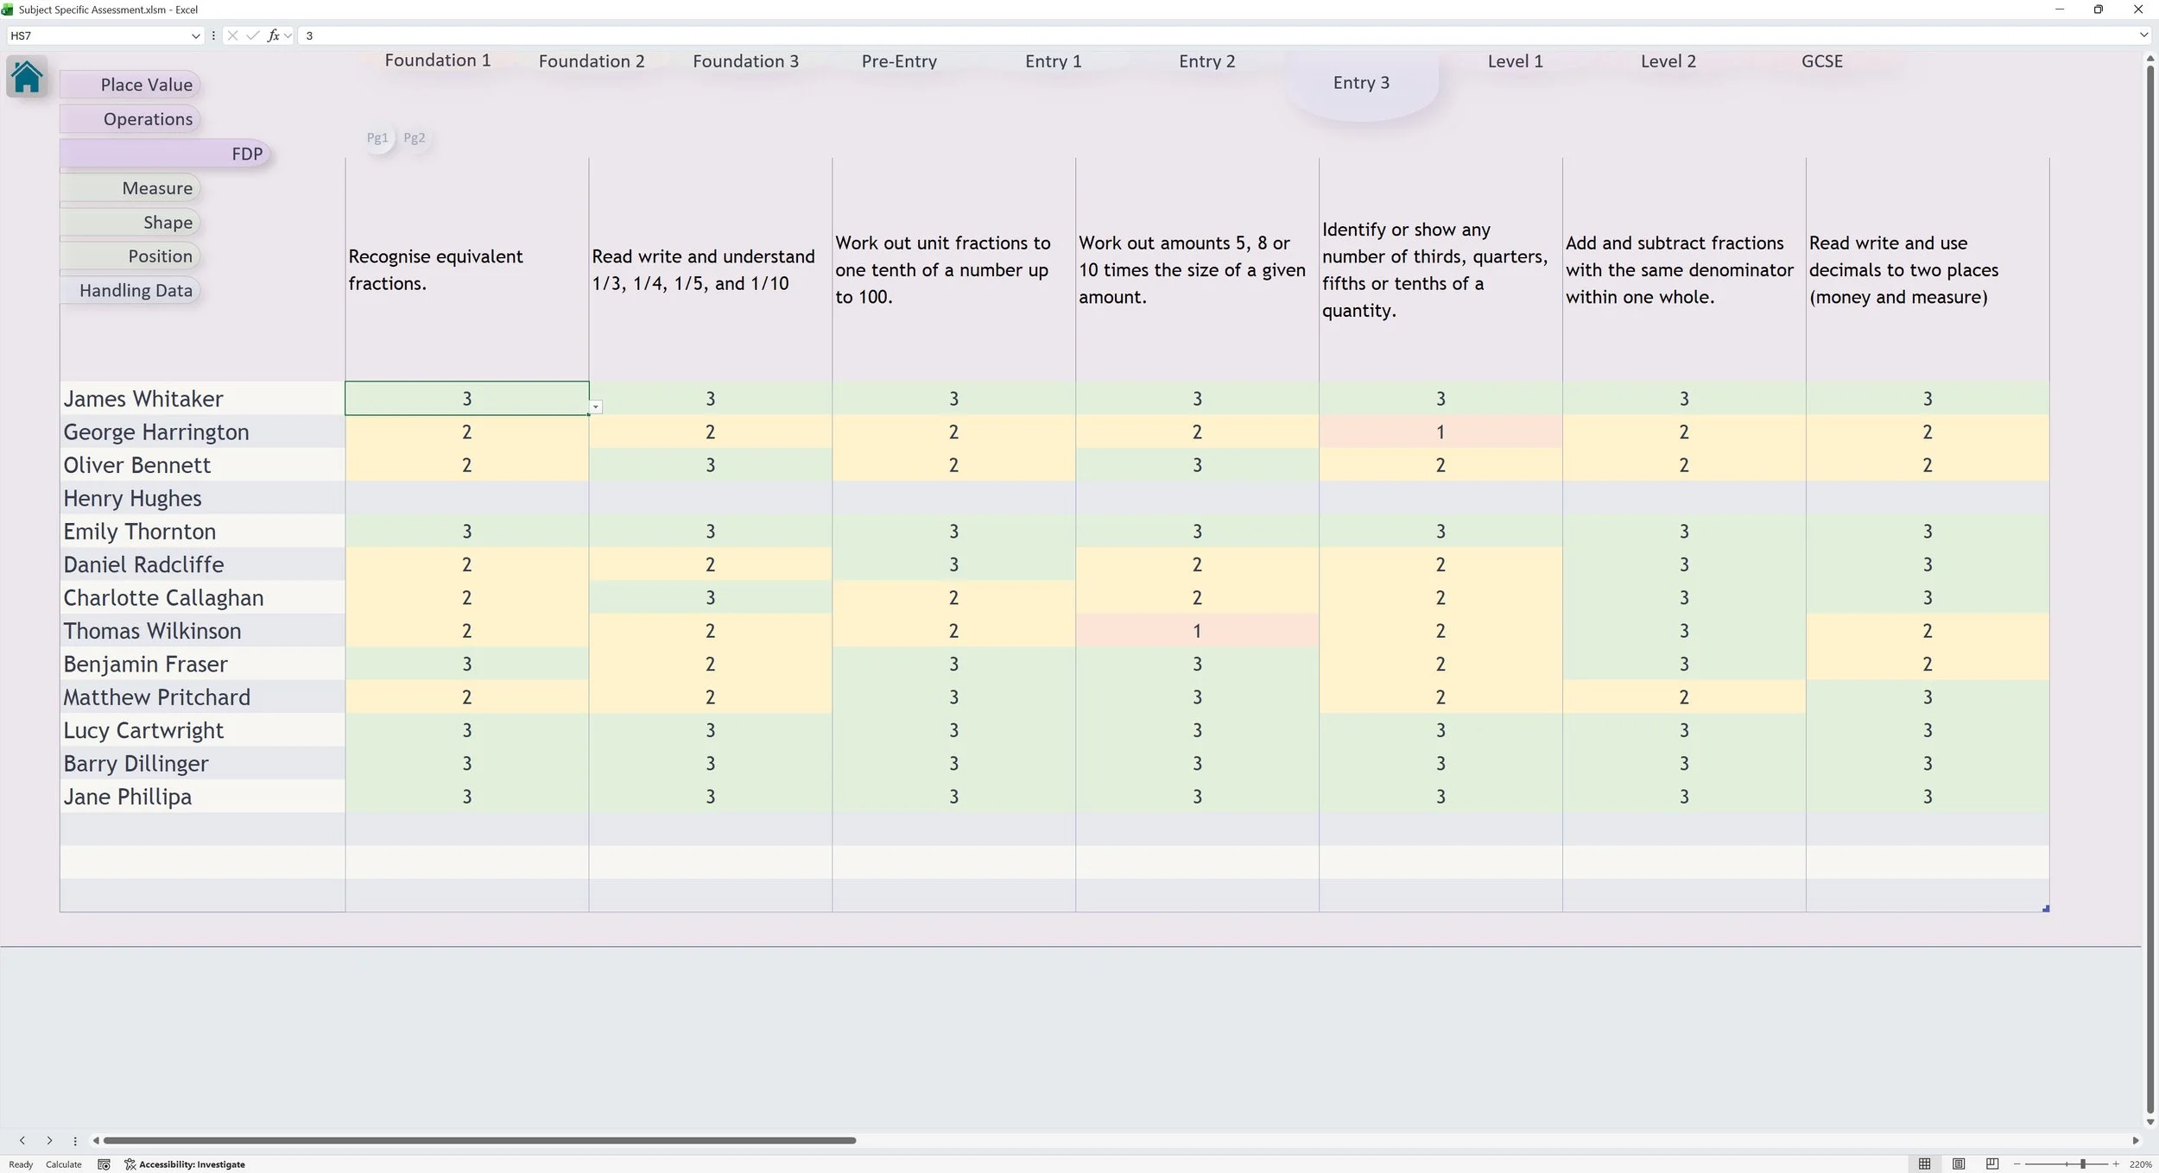This screenshot has height=1173, width=2159.
Task: Go to next sheet tab arrow
Action: (x=49, y=1140)
